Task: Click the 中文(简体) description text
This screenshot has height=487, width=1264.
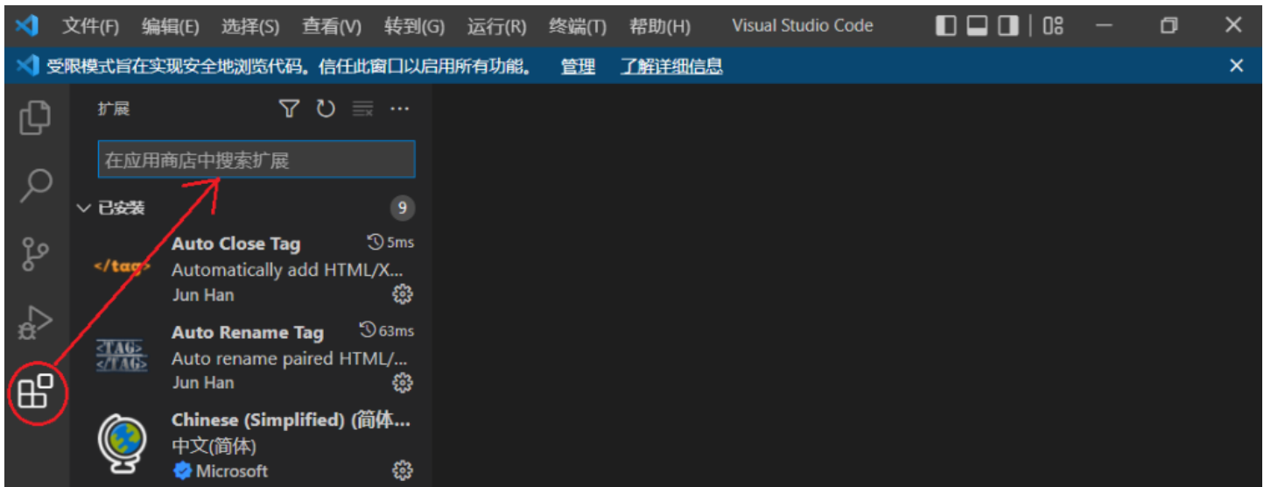Action: tap(214, 447)
